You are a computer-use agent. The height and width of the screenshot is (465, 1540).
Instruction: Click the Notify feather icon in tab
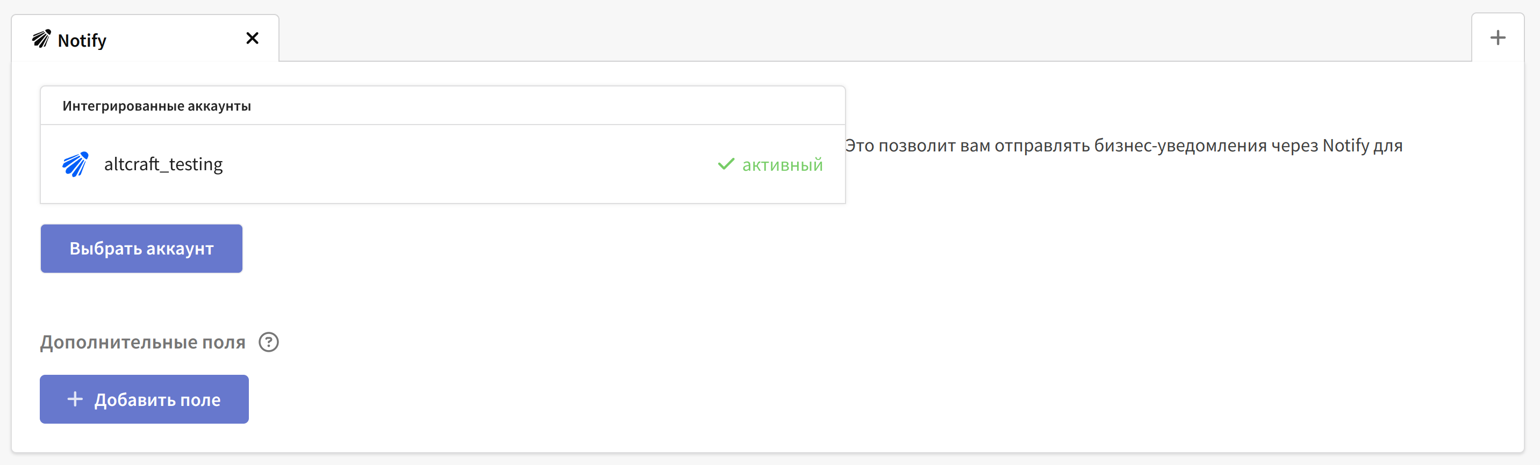point(41,39)
